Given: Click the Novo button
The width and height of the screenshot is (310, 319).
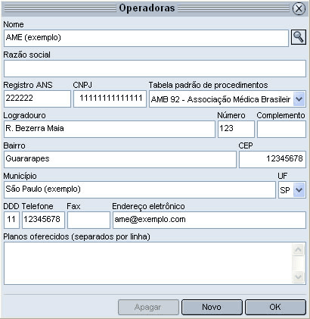Looking at the screenshot, I should 212,307.
